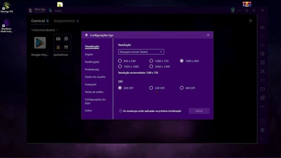Open the Engine settings section
This screenshot has height=158, width=281.
89,54
